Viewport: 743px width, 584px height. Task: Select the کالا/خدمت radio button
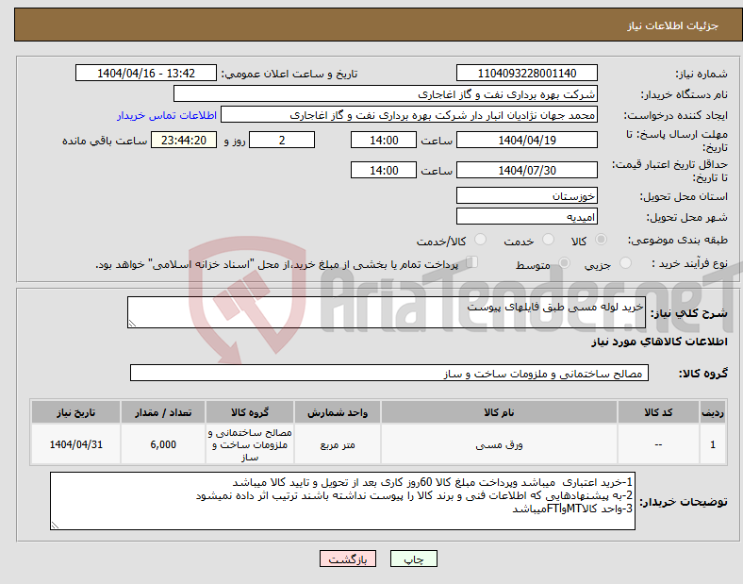point(480,240)
